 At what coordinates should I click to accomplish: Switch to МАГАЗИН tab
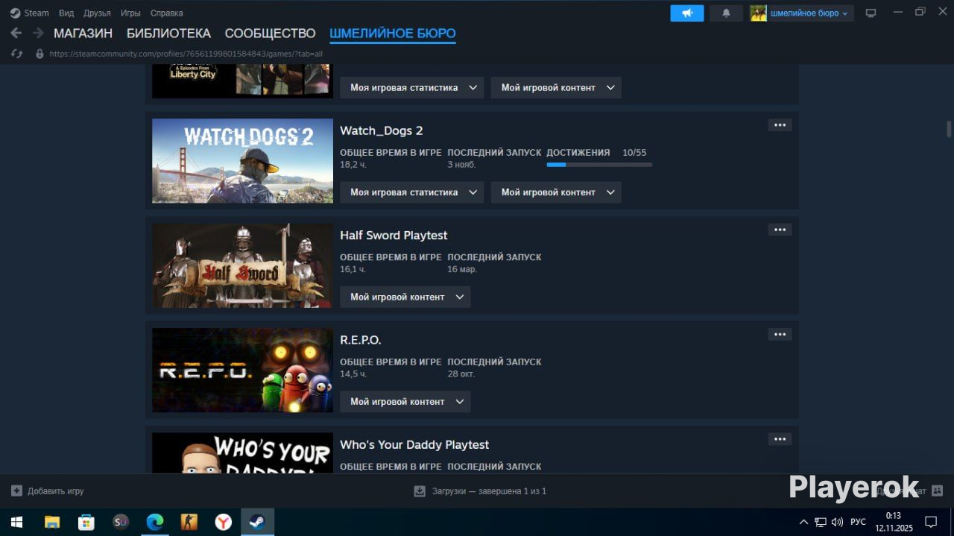[x=83, y=33]
